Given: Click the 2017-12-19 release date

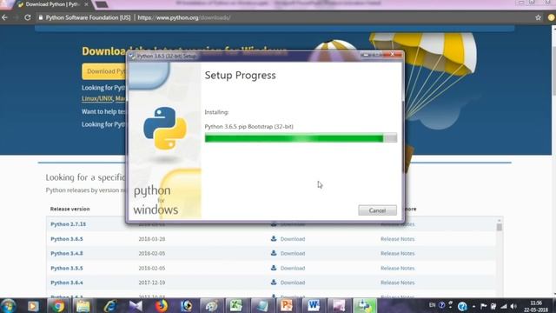Looking at the screenshot, I should click(x=152, y=283).
